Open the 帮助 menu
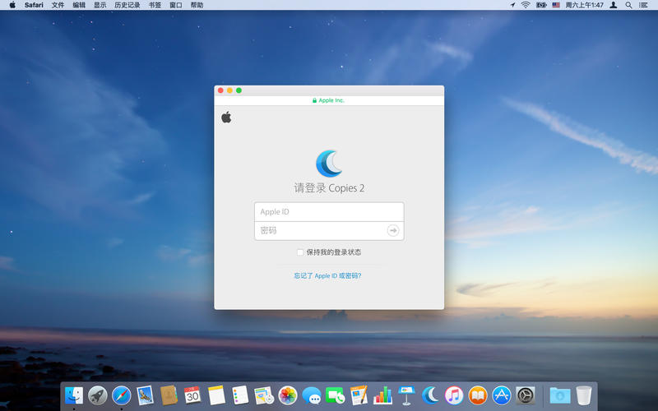 197,5
